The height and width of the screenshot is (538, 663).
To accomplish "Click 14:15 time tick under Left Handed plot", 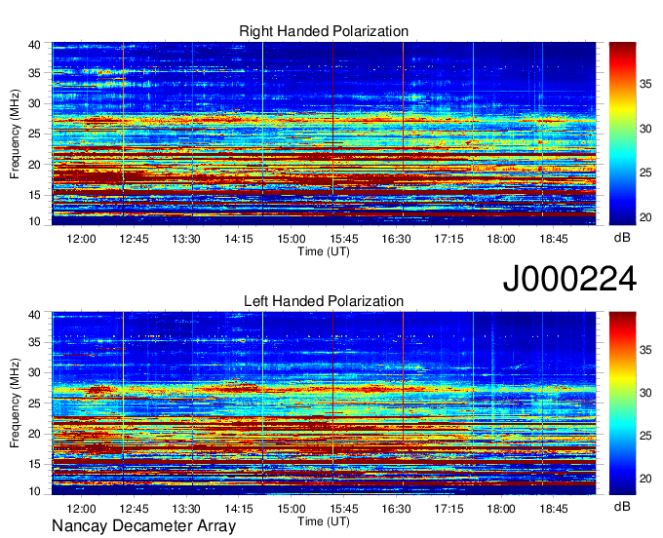I will click(239, 509).
